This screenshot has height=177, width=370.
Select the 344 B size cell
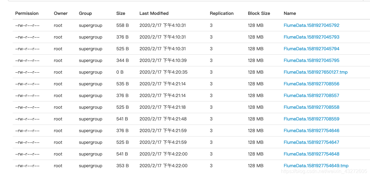[x=122, y=60]
